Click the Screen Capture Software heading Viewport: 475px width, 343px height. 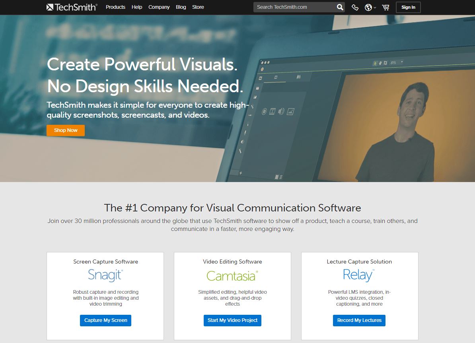coord(105,262)
